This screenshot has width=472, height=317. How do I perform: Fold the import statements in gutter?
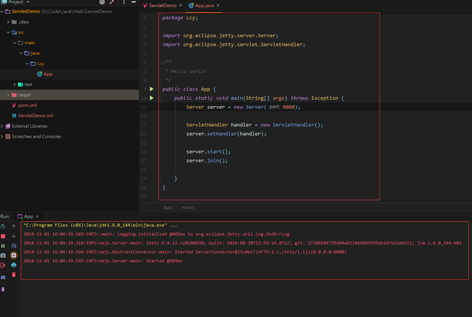coord(160,36)
